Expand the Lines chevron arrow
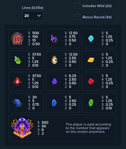Screen dimensions: 126x149 pyautogui.click(x=39, y=16)
